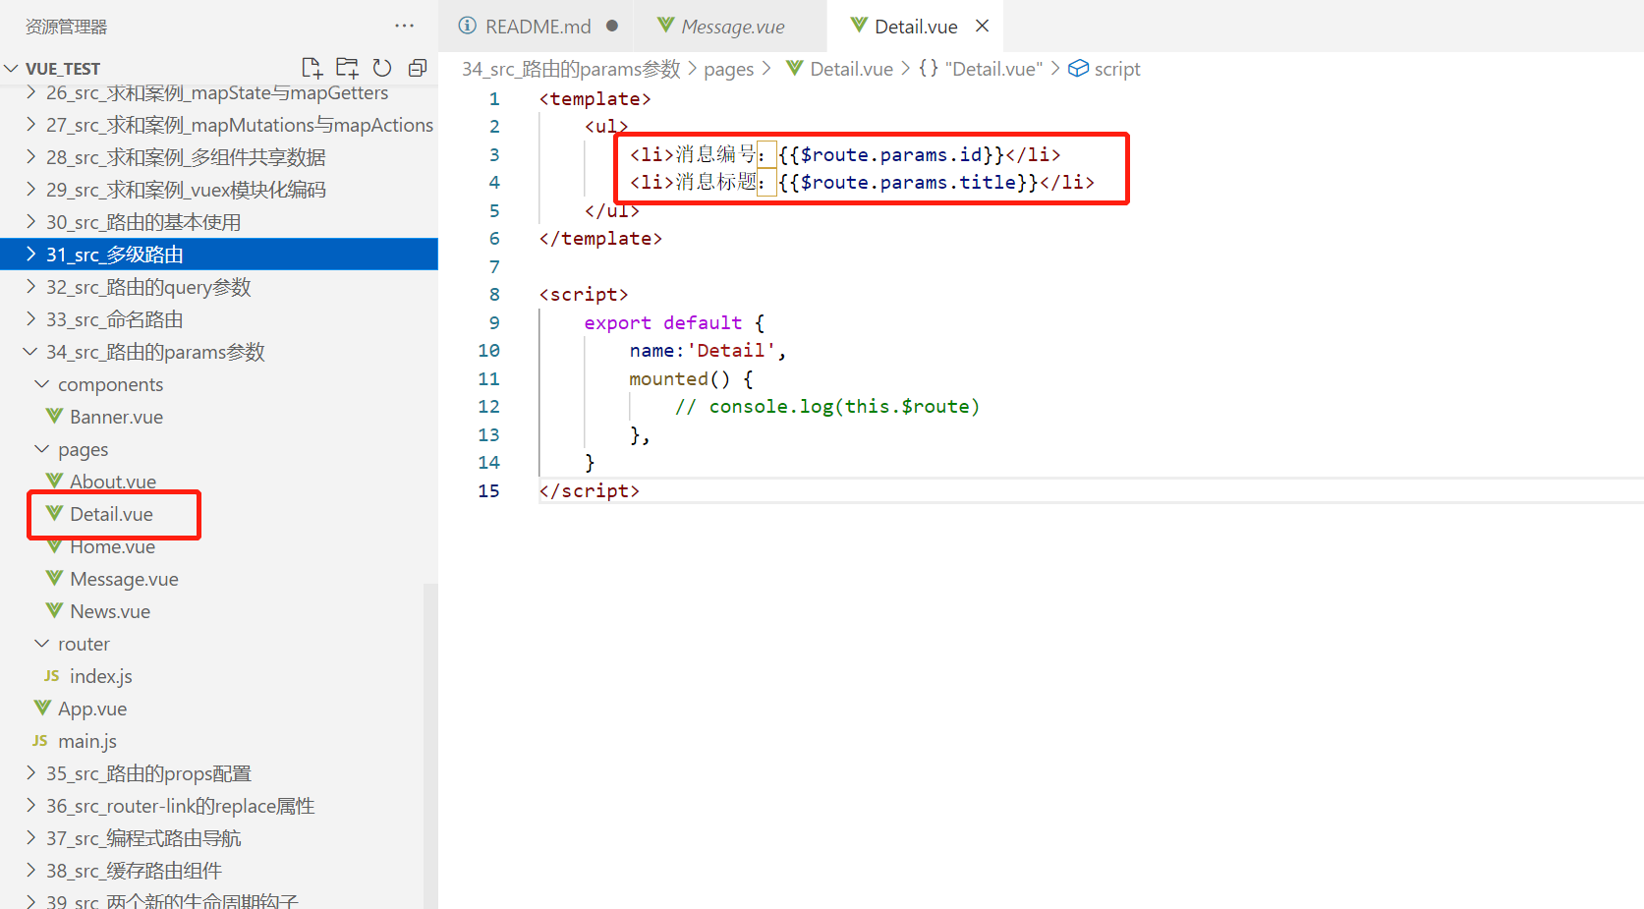
Task: Click the unsaved dot on README.md tab
Action: (612, 27)
